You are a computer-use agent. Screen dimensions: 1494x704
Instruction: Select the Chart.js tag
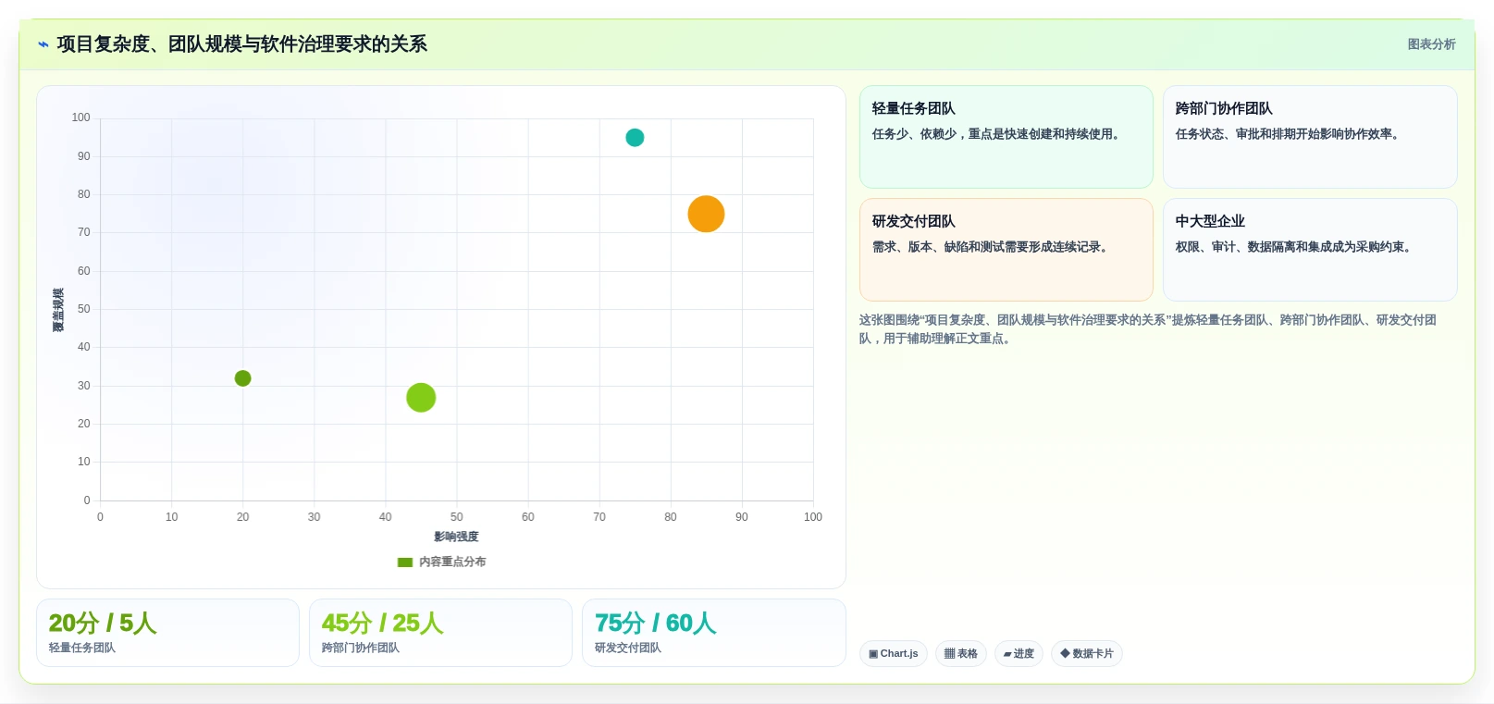coord(894,654)
